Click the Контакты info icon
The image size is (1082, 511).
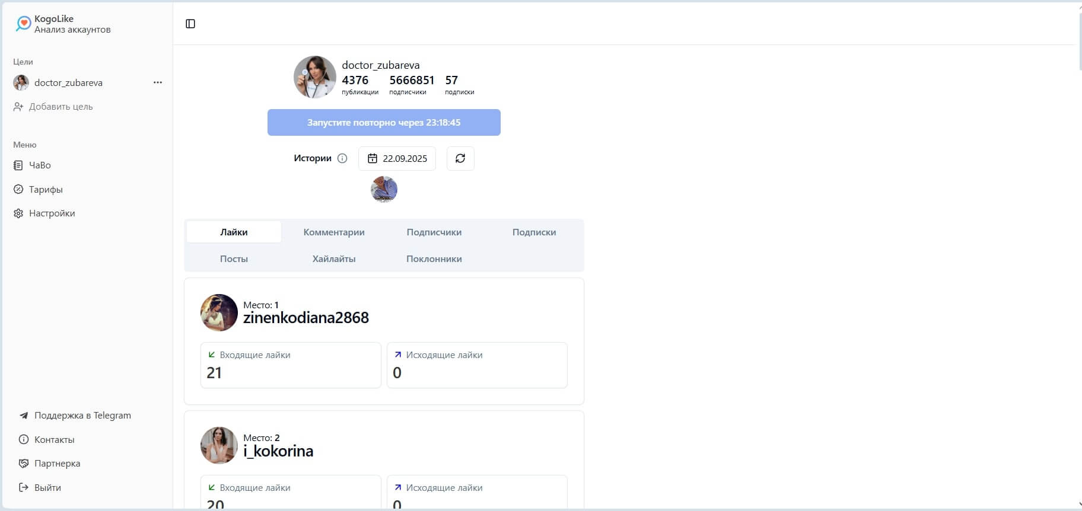(24, 439)
